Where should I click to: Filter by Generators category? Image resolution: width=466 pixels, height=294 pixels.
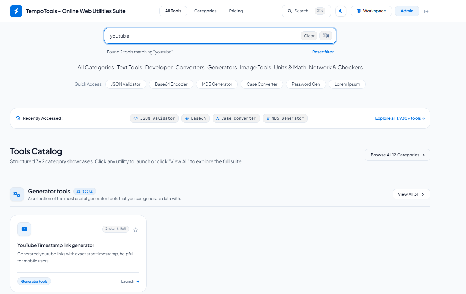(x=222, y=67)
